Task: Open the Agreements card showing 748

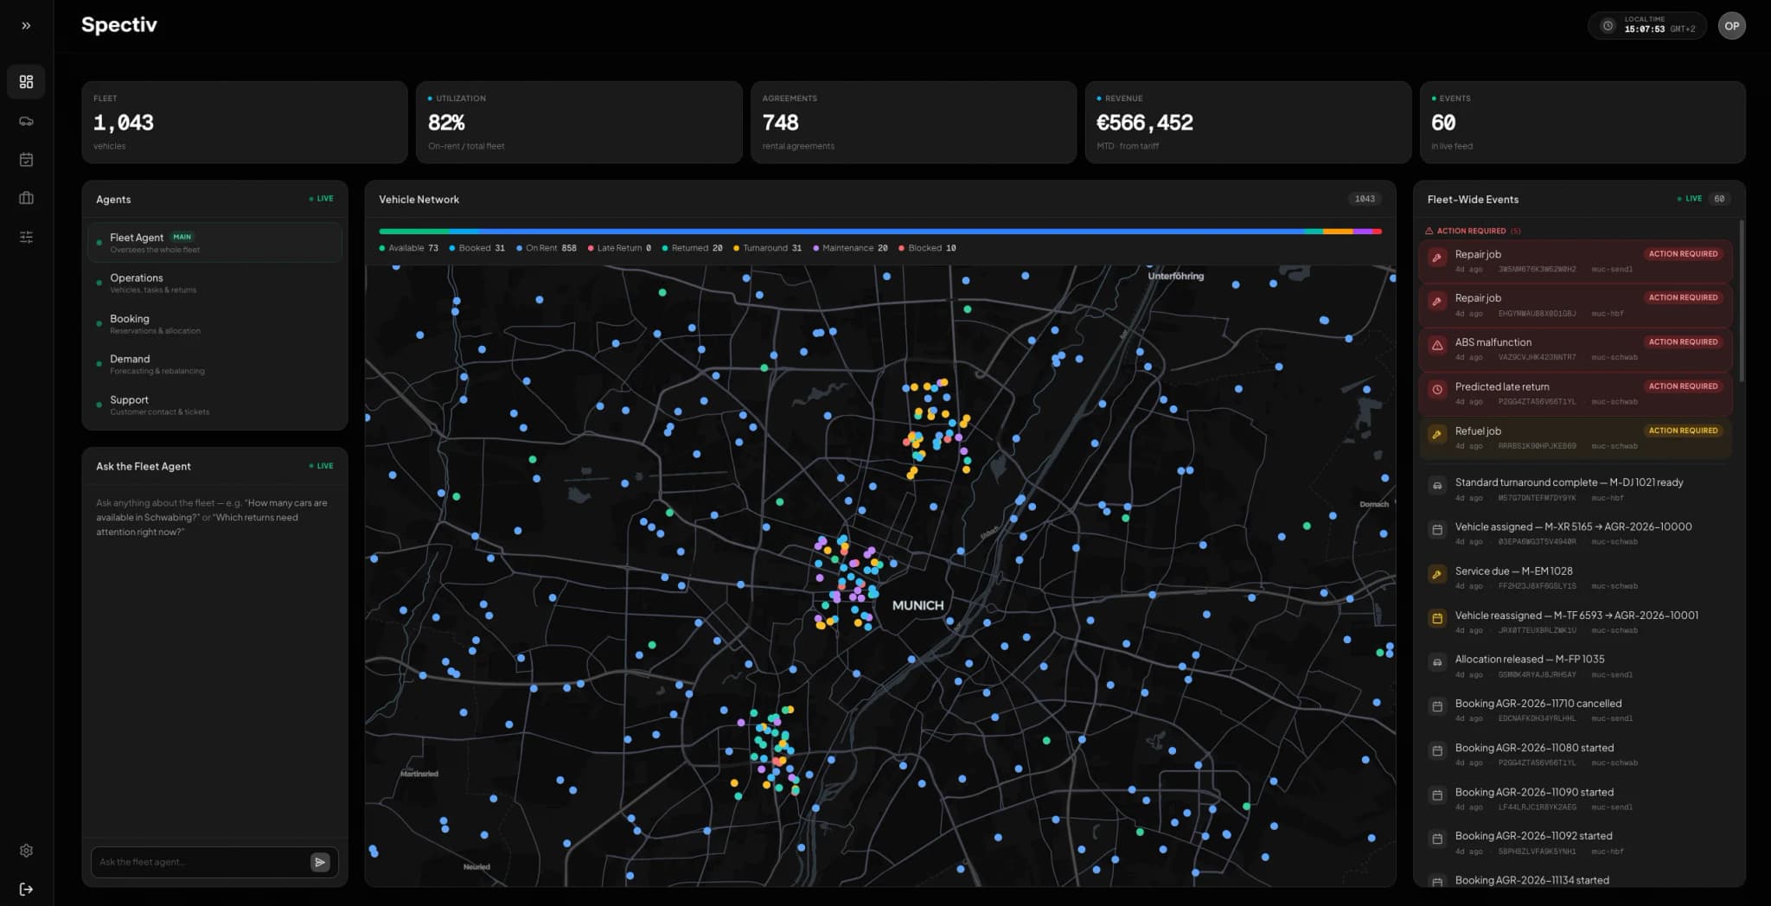Action: tap(913, 122)
